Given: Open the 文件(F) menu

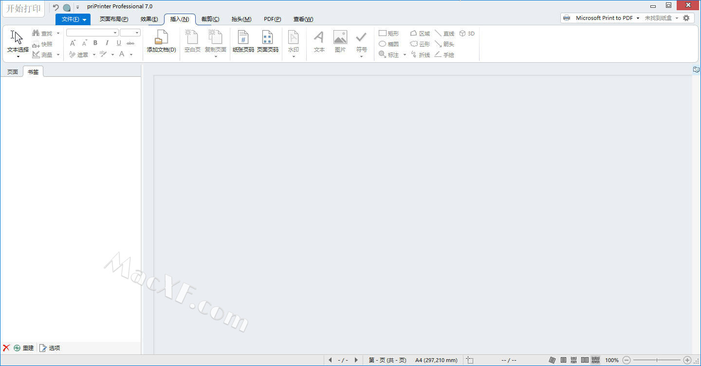Looking at the screenshot, I should point(73,19).
